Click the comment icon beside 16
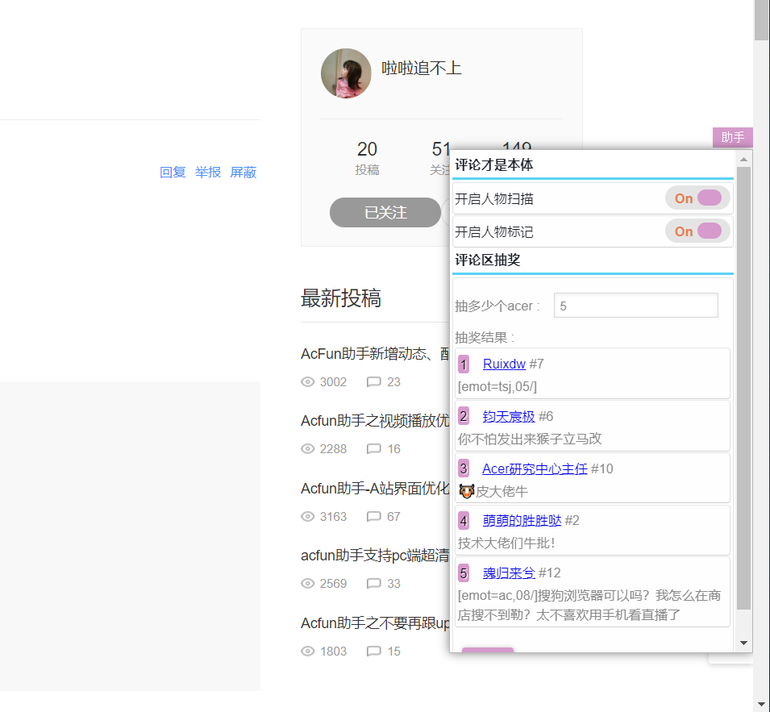The width and height of the screenshot is (770, 712). click(373, 449)
